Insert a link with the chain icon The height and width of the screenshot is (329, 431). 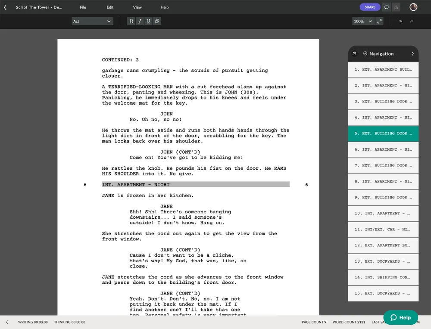(157, 21)
